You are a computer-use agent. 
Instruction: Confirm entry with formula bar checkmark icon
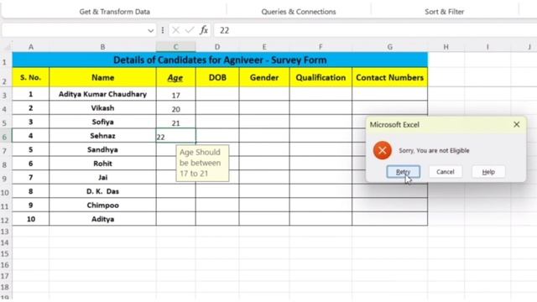[190, 30]
